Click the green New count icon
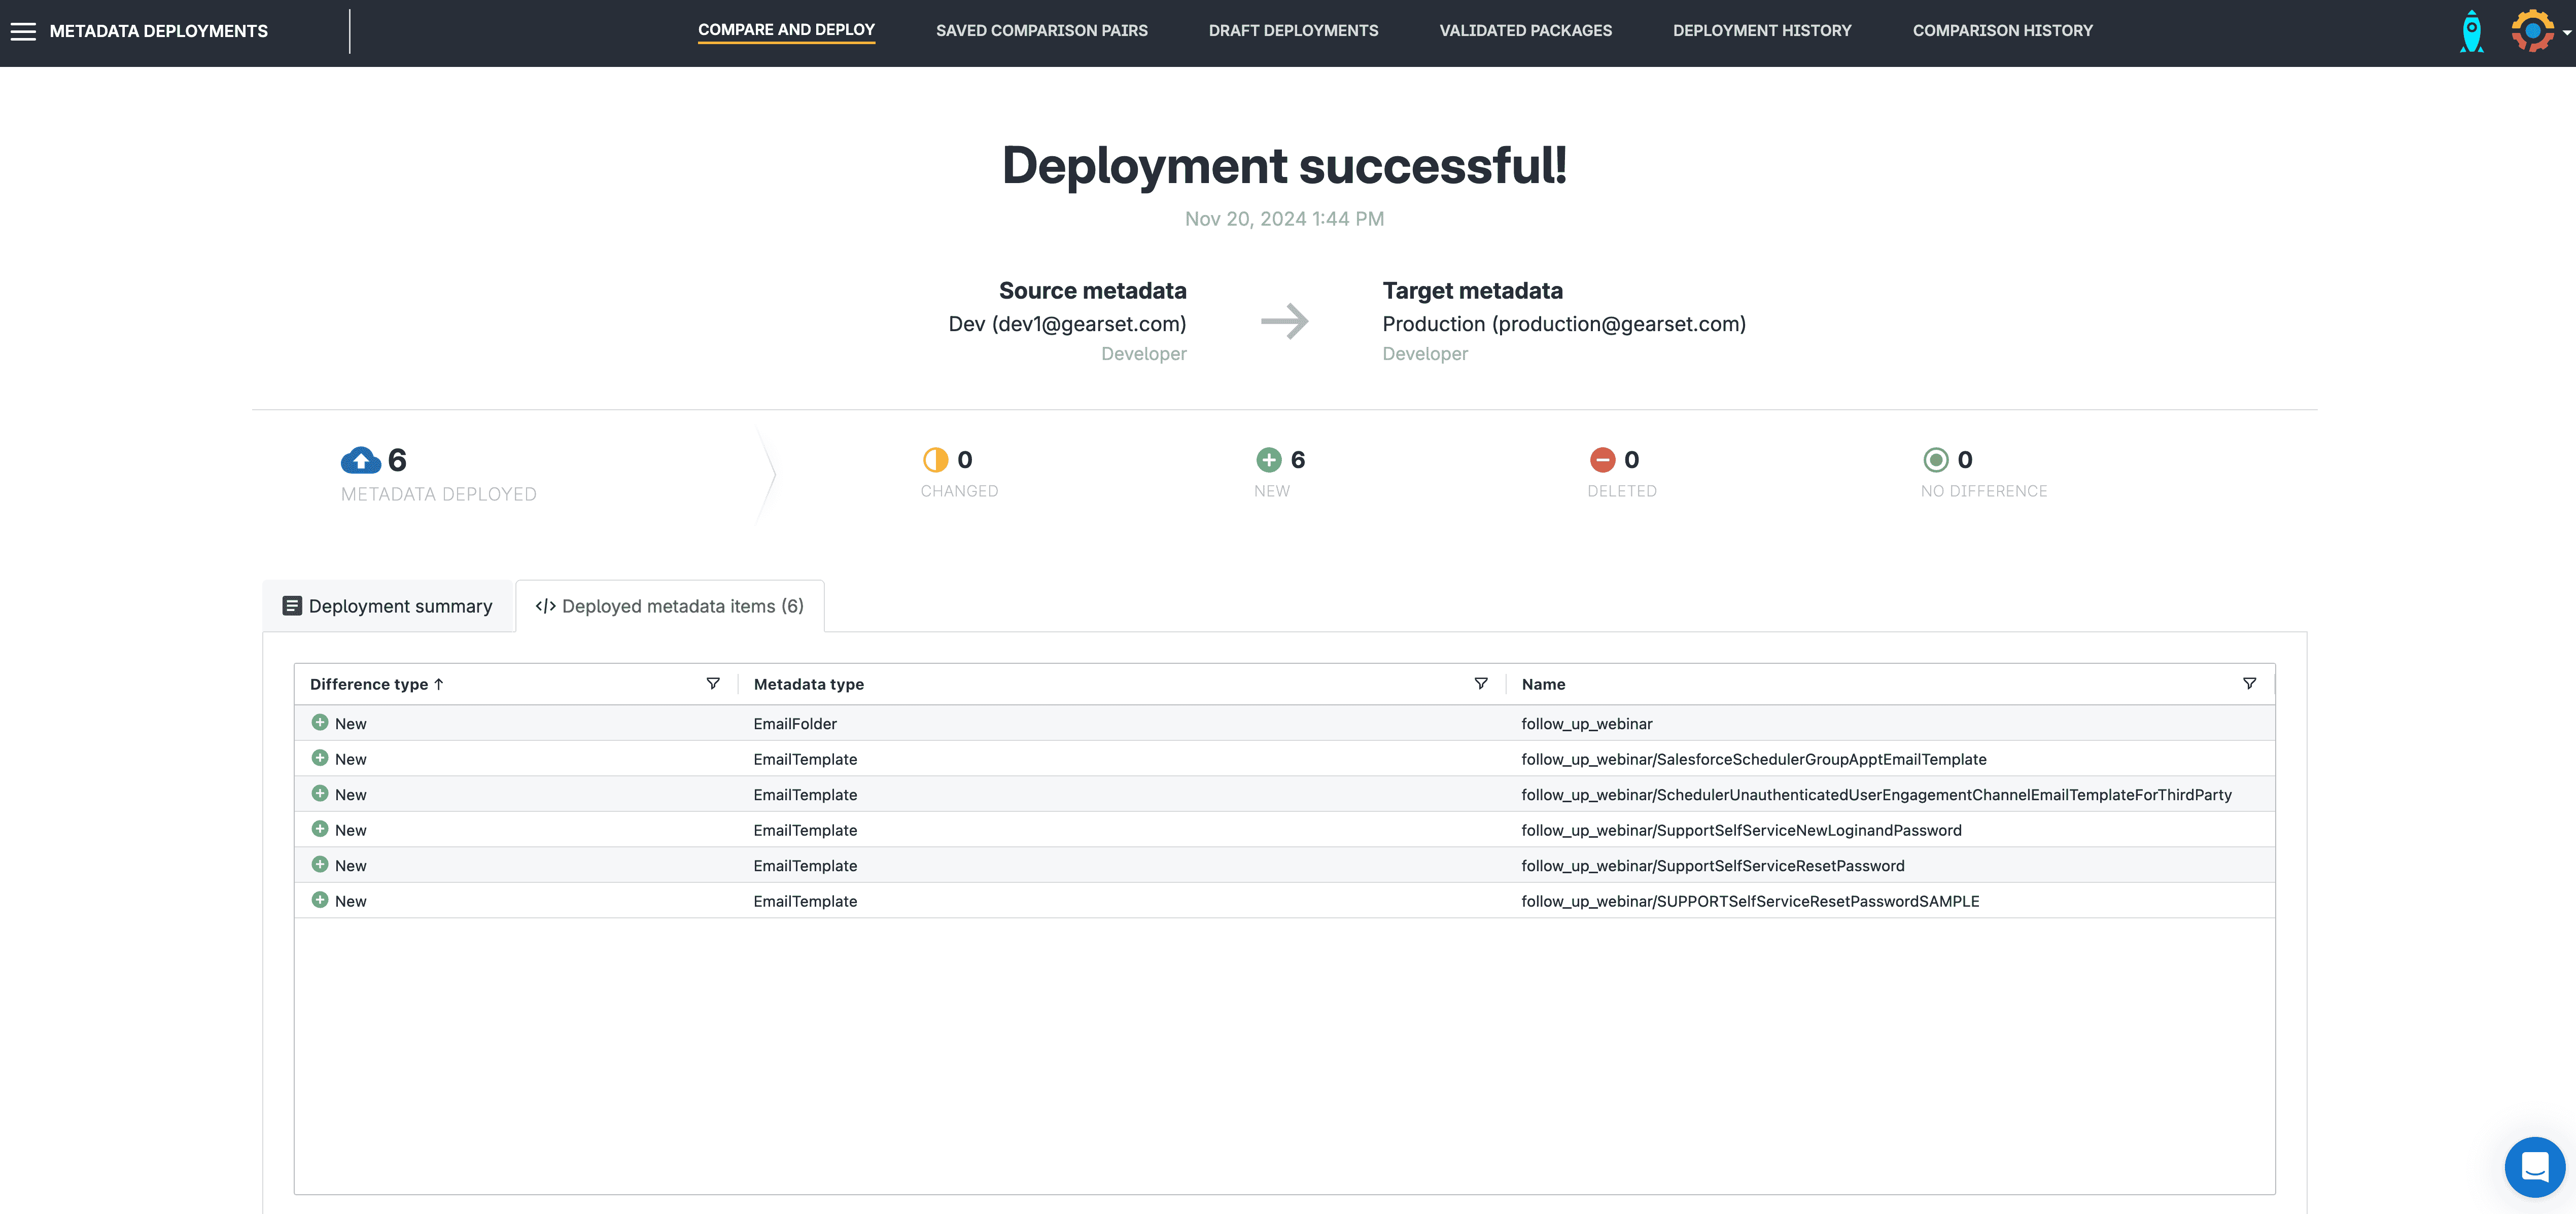This screenshot has width=2576, height=1214. pyautogui.click(x=1268, y=460)
